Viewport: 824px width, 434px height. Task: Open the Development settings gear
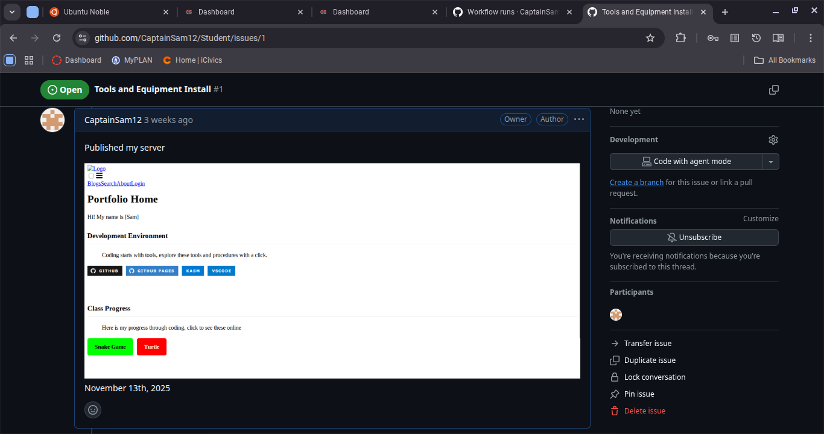click(x=773, y=140)
